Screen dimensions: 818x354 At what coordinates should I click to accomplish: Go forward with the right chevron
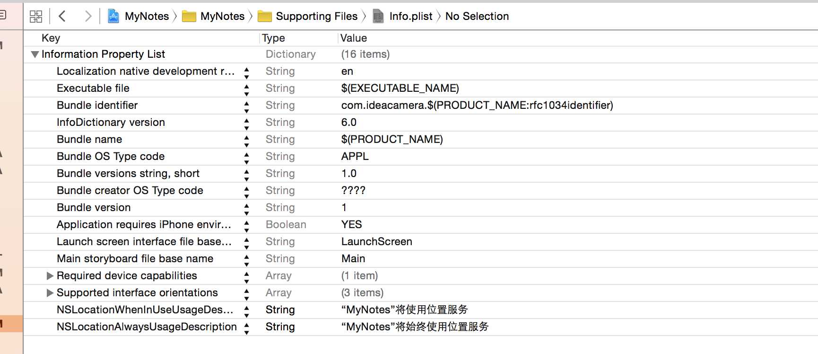[88, 17]
